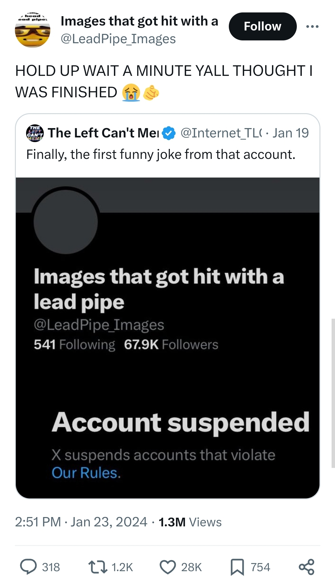Click the reply speech bubble icon
The height and width of the screenshot is (578, 335).
coord(29,566)
